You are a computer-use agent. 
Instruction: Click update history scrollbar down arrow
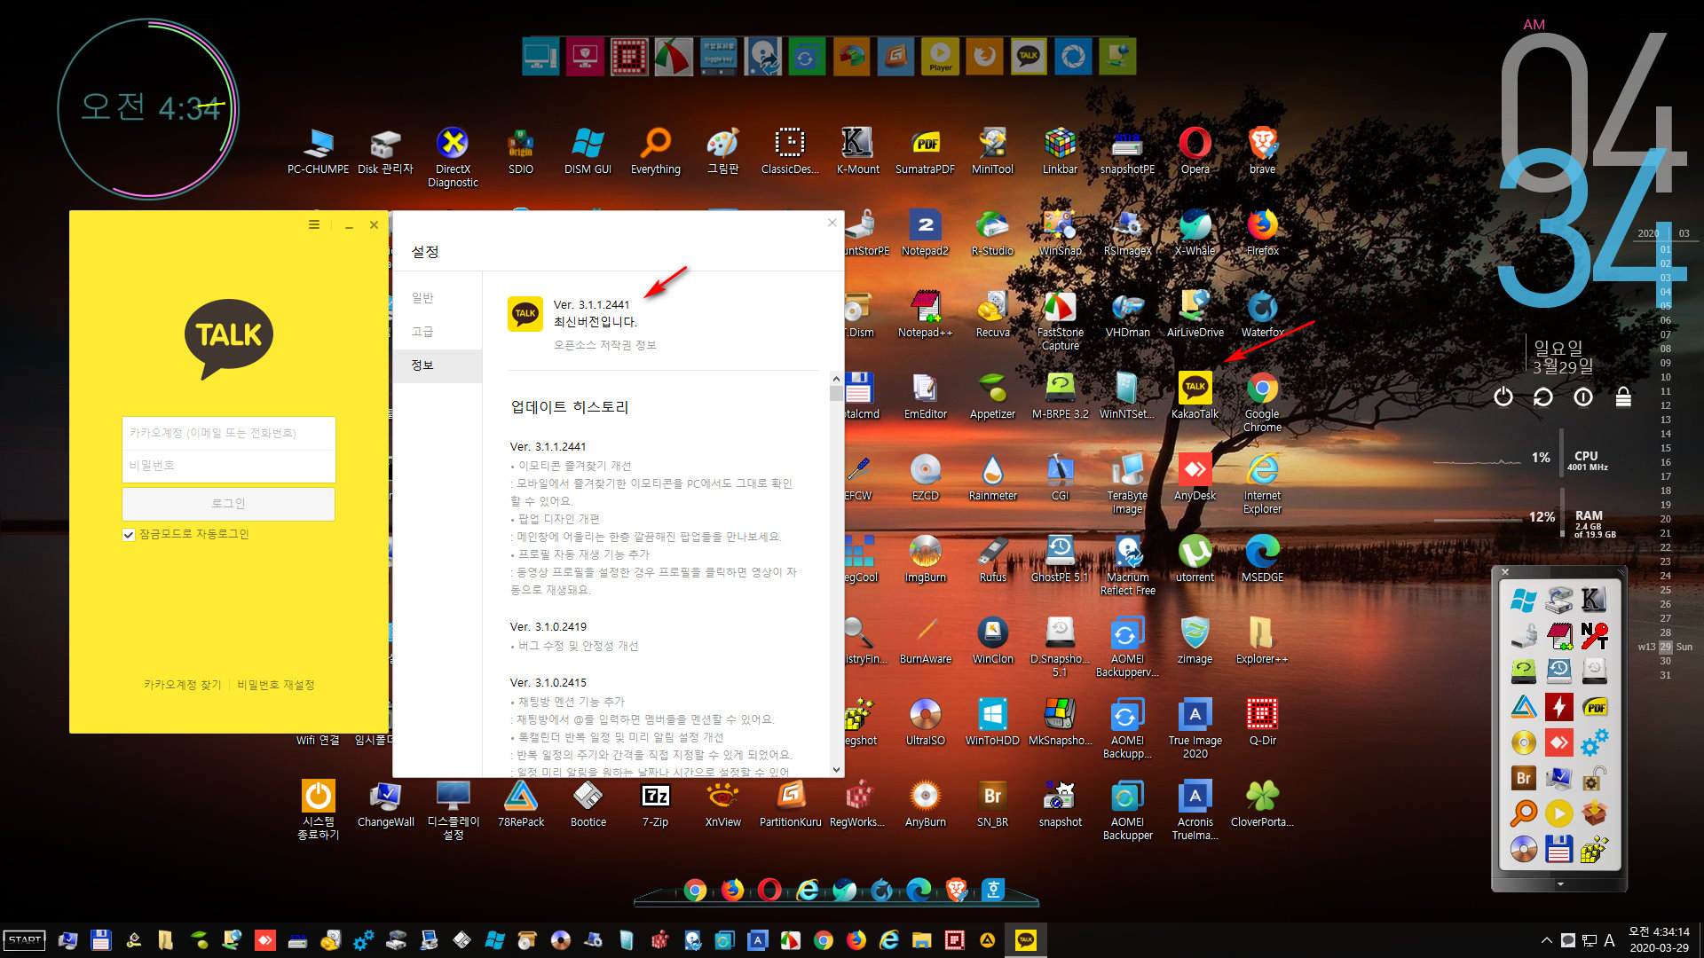(836, 769)
